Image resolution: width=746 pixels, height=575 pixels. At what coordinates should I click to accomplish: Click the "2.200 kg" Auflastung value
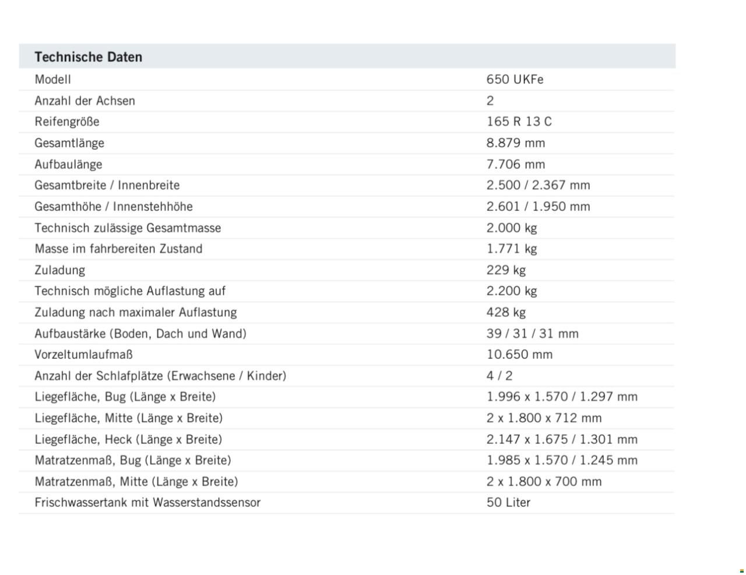click(512, 291)
